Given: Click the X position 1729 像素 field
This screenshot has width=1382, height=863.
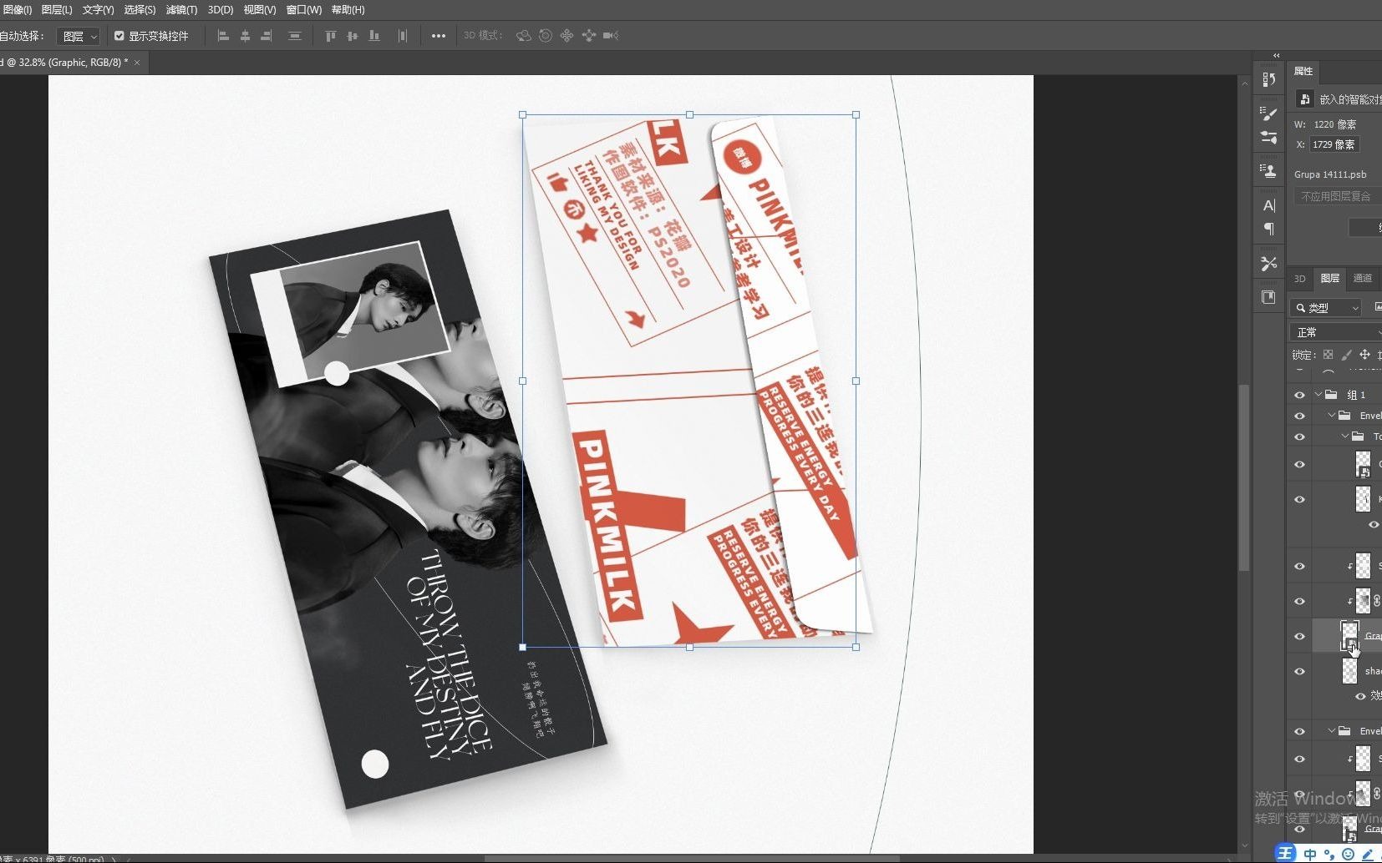Looking at the screenshot, I should 1334,144.
